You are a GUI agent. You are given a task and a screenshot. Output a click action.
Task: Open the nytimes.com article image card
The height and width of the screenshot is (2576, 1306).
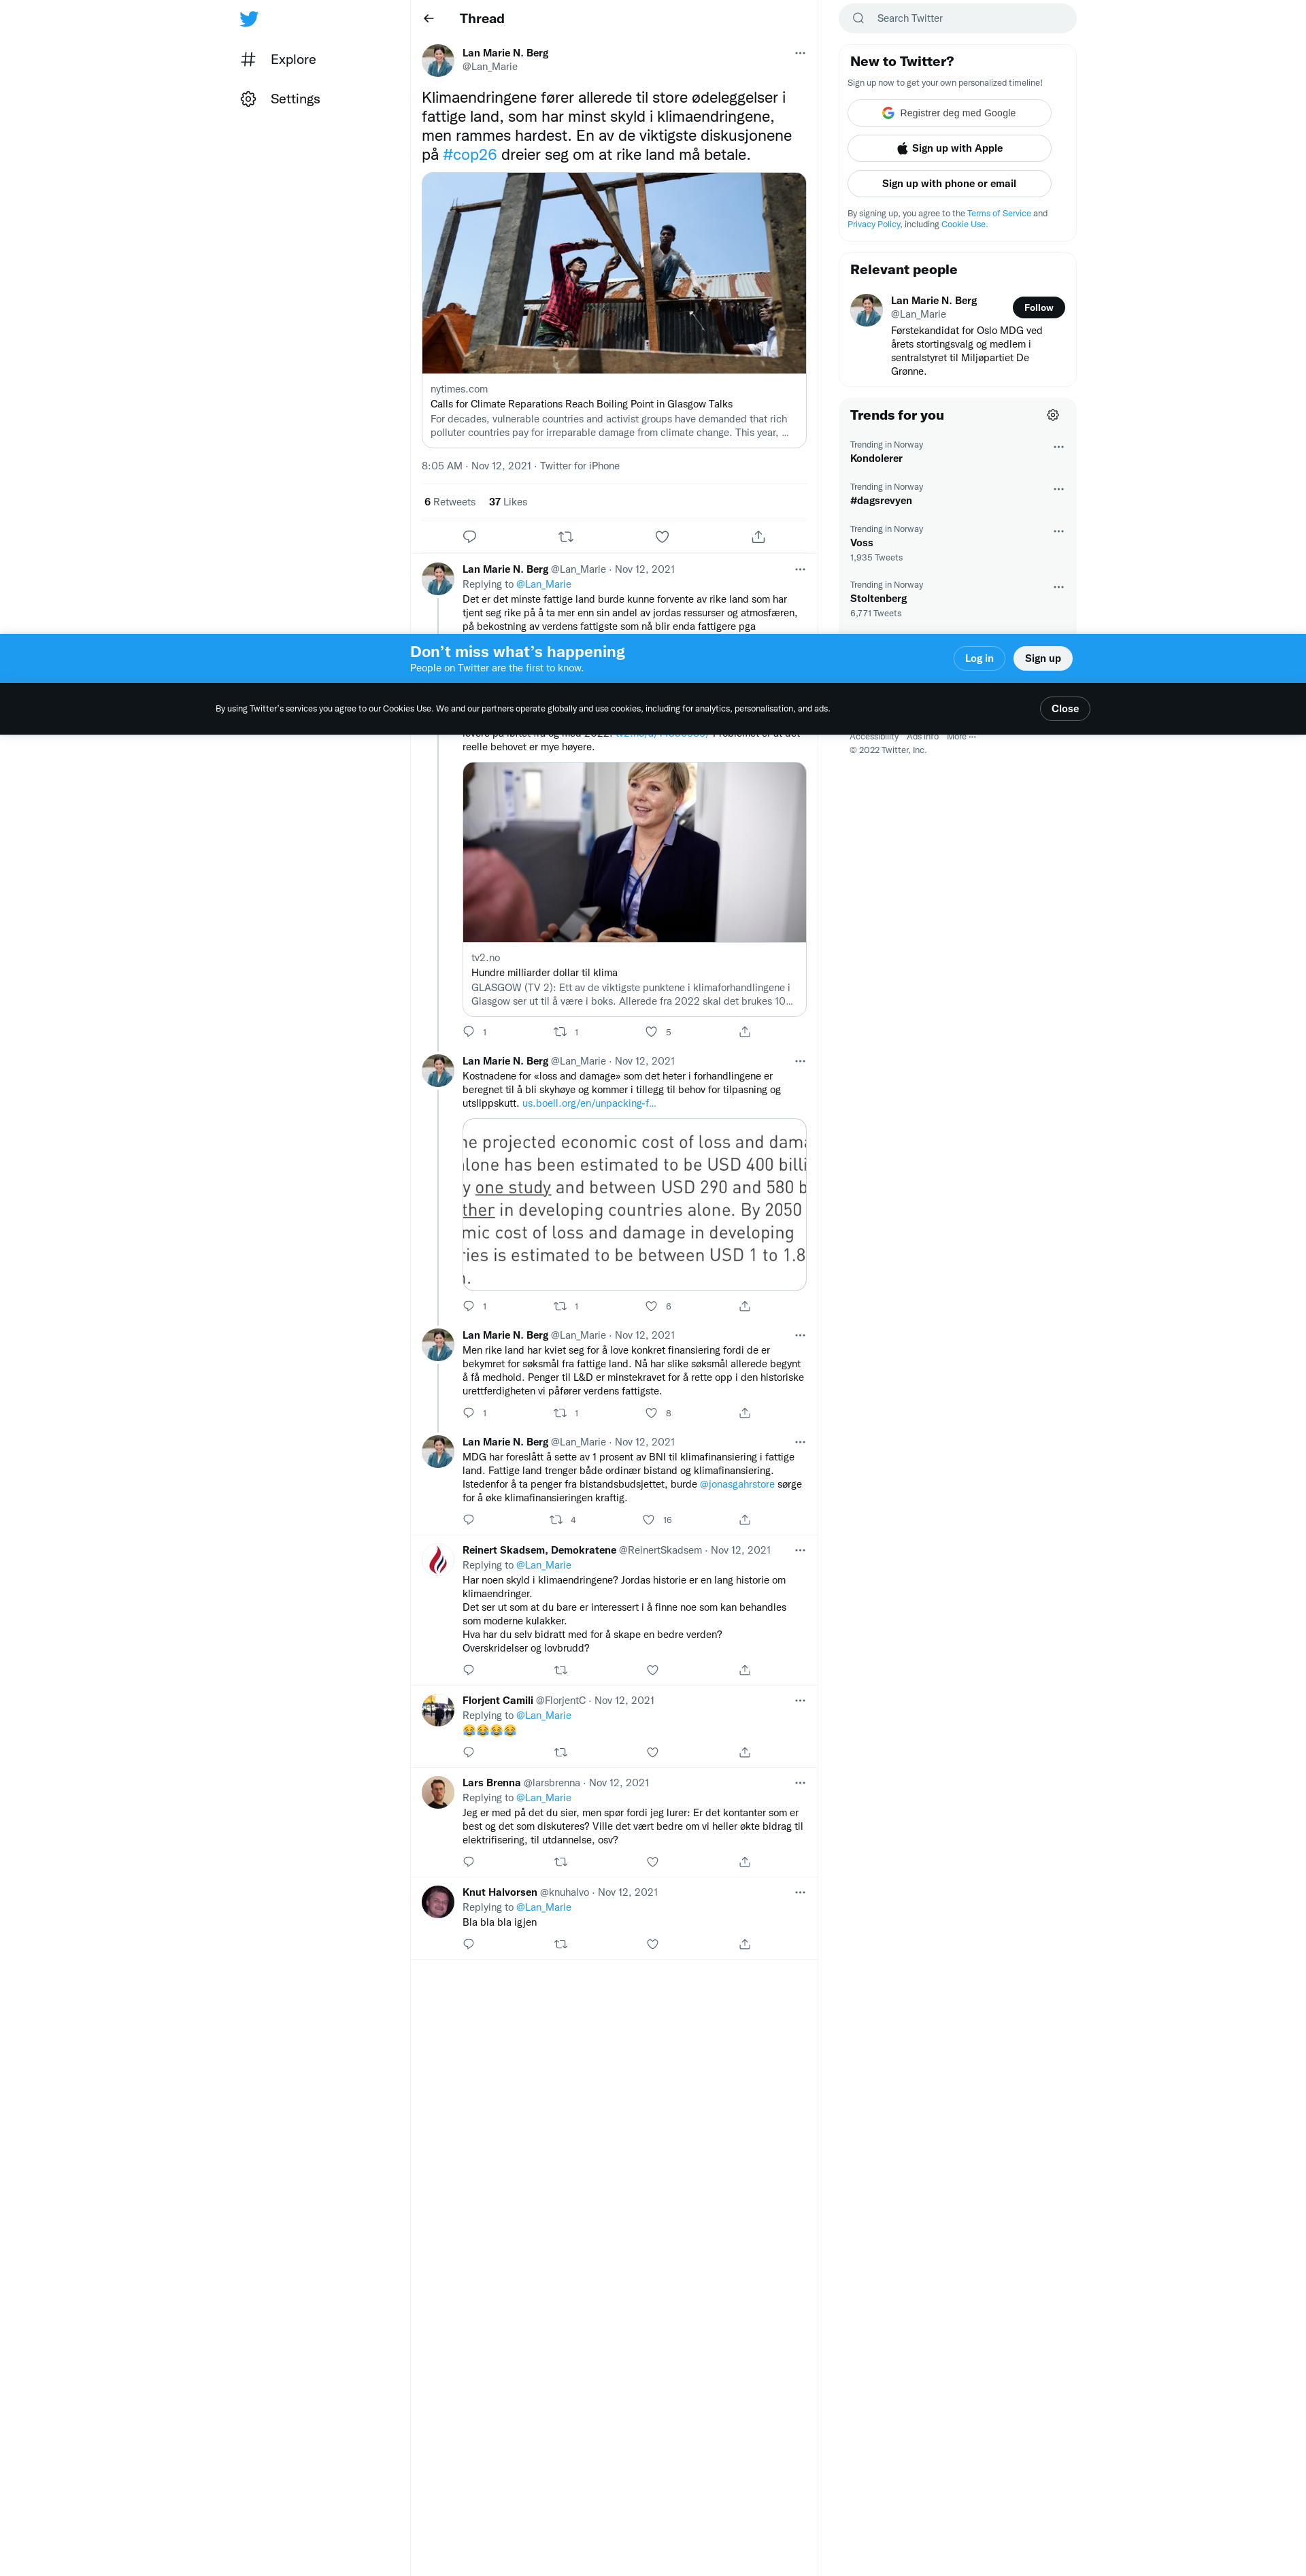[x=613, y=273]
